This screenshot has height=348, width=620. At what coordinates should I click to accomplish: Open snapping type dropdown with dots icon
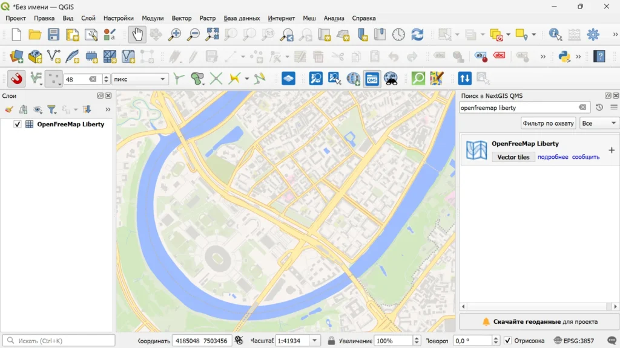tap(53, 79)
